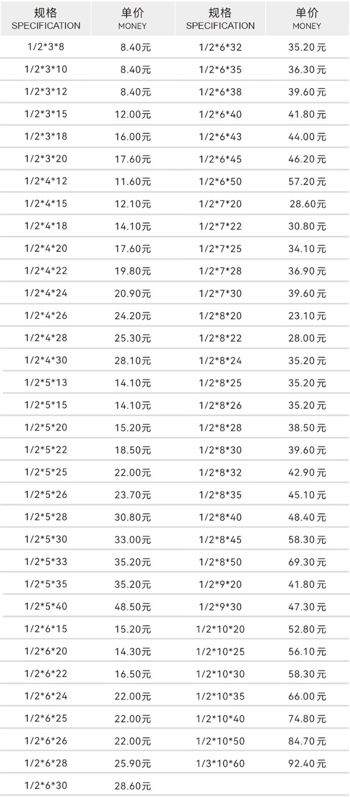Select the 28.10元 price cell
The height and width of the screenshot is (797, 350).
[133, 361]
